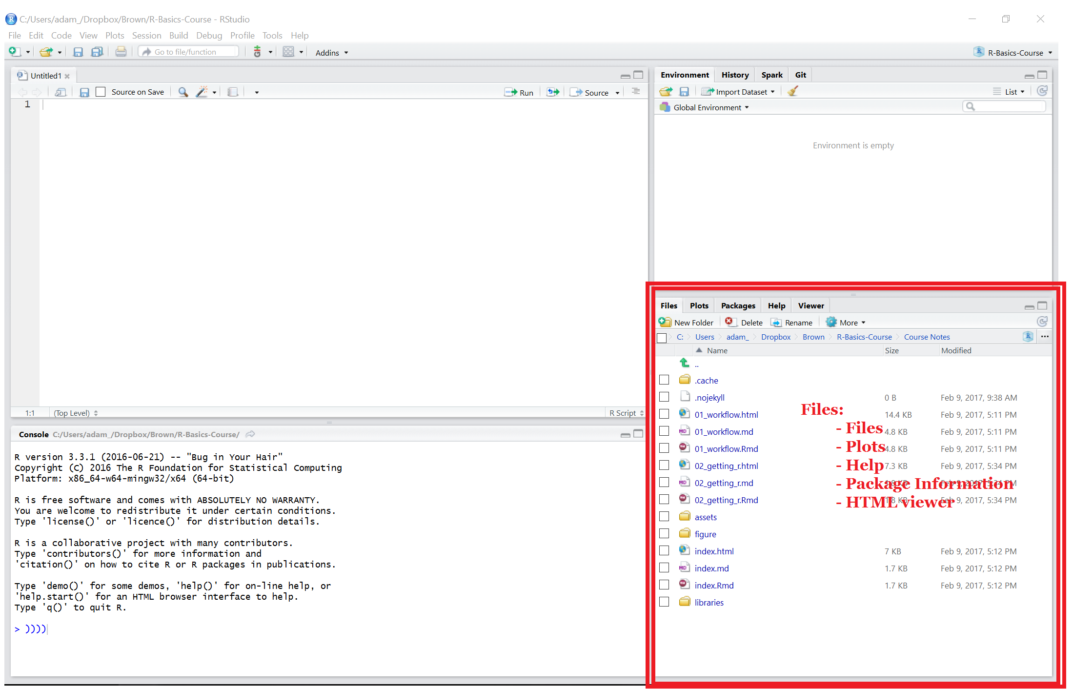The width and height of the screenshot is (1073, 689).
Task: Click the magnifier find/replace icon in the editor
Action: coord(183,92)
